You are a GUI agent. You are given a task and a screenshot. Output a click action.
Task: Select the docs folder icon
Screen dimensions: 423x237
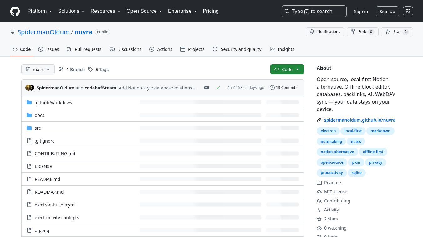(29, 115)
